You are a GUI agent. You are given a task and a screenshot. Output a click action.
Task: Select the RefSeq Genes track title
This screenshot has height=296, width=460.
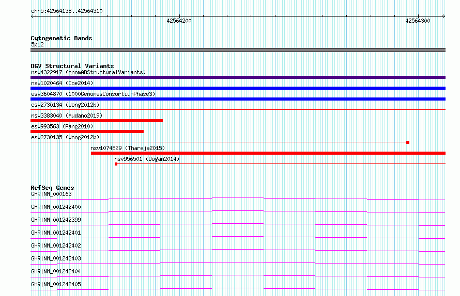(53, 188)
